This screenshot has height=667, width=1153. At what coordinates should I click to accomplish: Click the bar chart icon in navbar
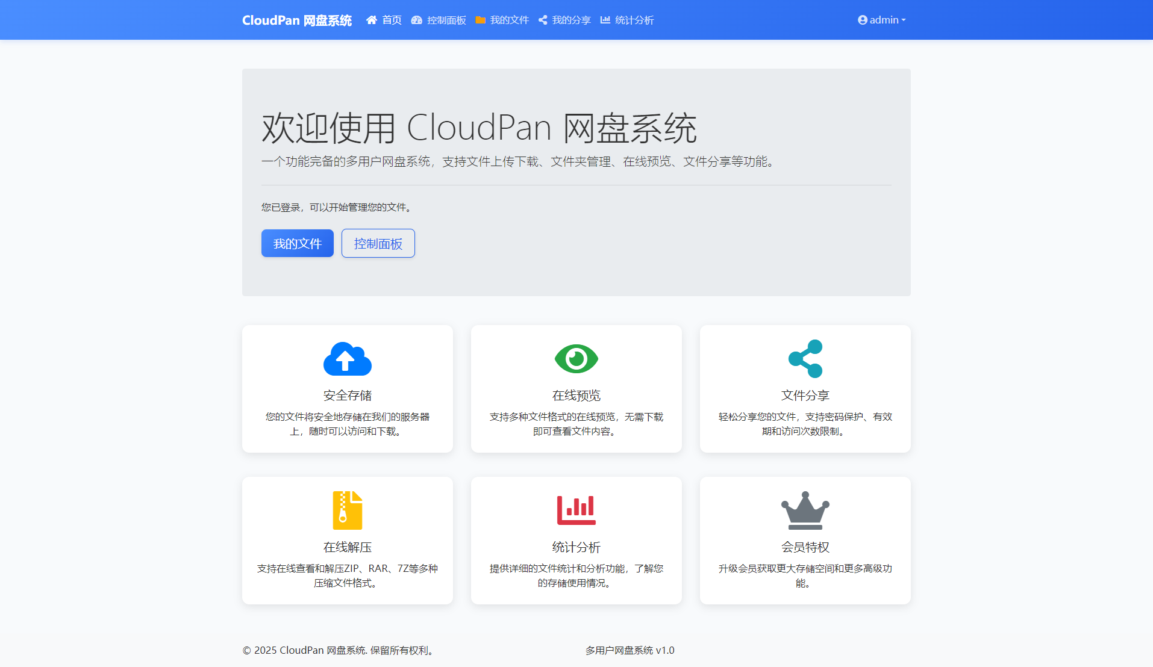click(605, 20)
